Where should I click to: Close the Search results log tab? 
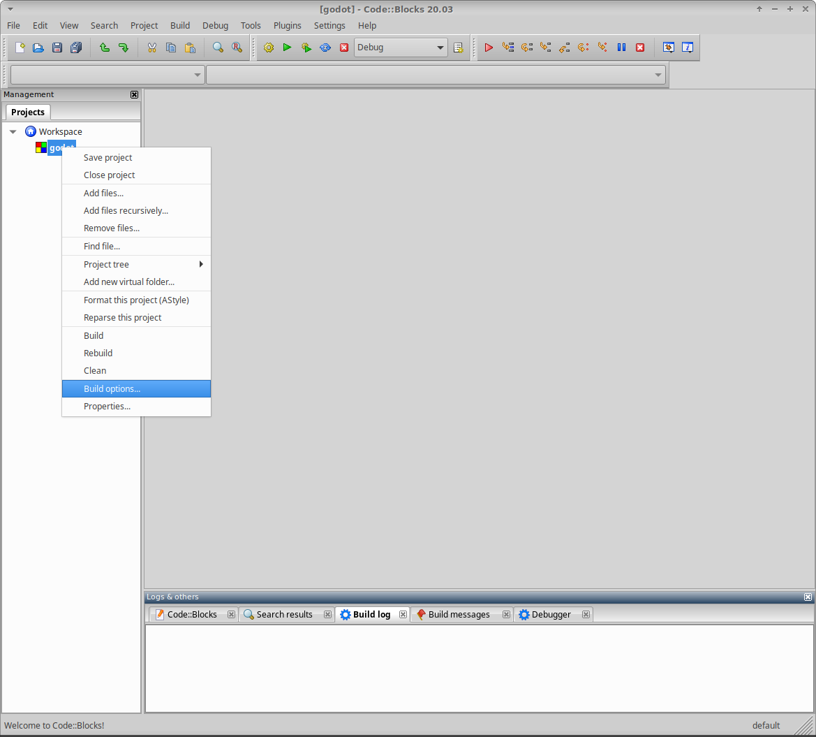327,614
